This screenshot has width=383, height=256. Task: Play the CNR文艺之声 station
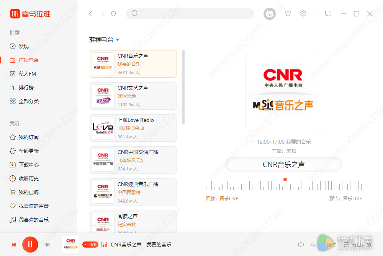(133, 96)
